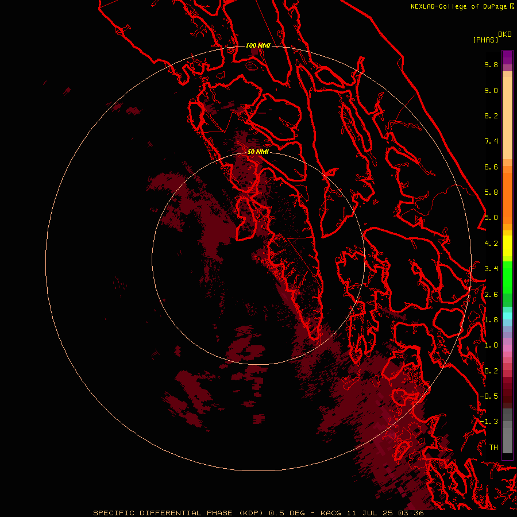Click the 3.4 value on the color scale
The width and height of the screenshot is (517, 517).
[x=491, y=269]
